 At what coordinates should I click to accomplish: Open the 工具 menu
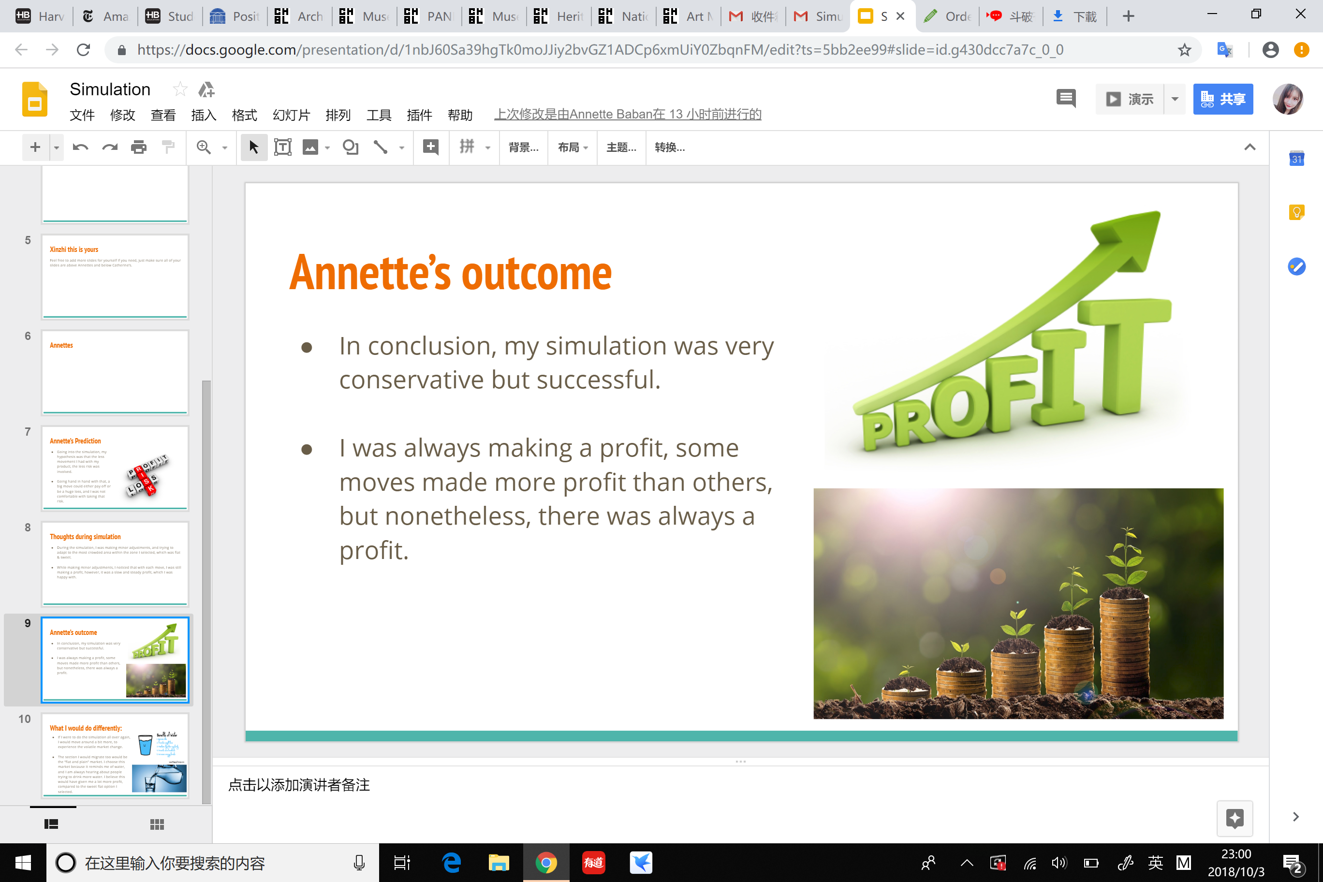379,115
